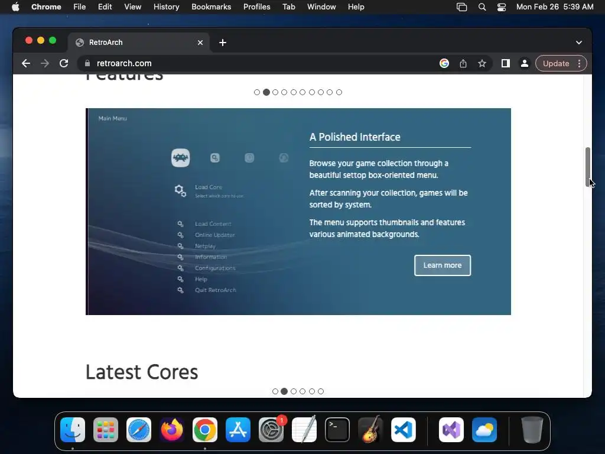Image resolution: width=605 pixels, height=454 pixels.
Task: Share this page via the share icon
Action: coord(463,63)
